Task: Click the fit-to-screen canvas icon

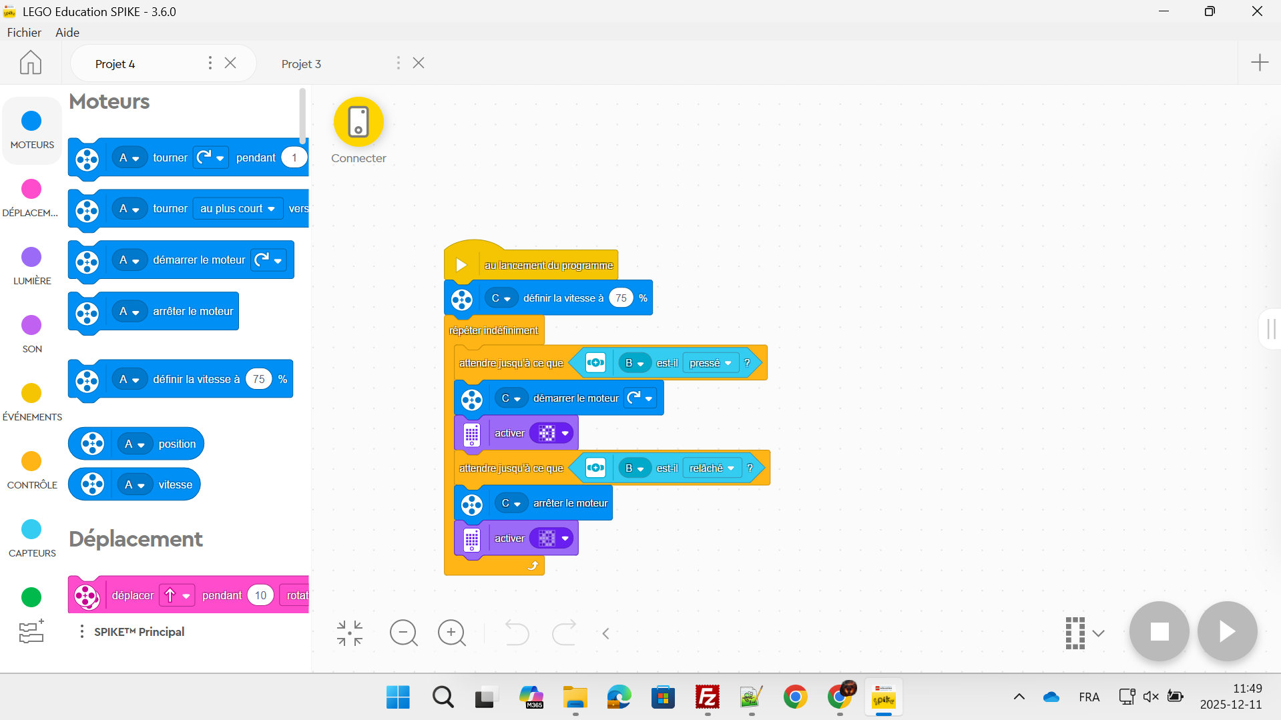Action: tap(350, 633)
